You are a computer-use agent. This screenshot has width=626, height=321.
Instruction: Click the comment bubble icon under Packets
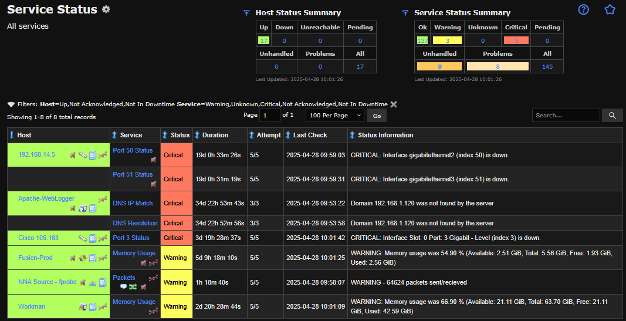(x=123, y=287)
